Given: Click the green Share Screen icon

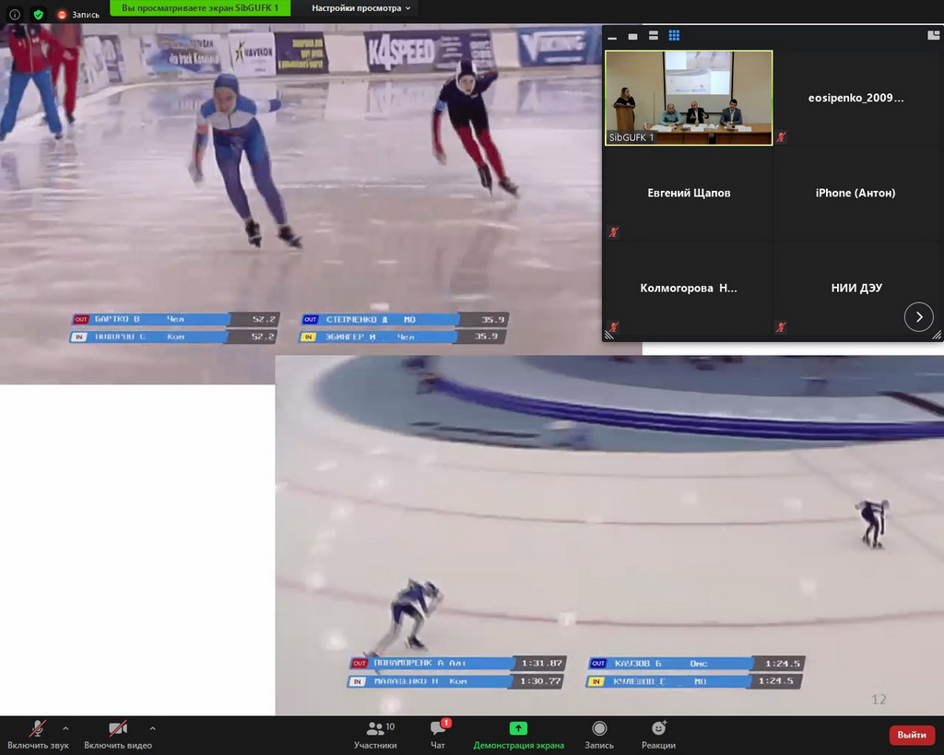Looking at the screenshot, I should tap(518, 728).
